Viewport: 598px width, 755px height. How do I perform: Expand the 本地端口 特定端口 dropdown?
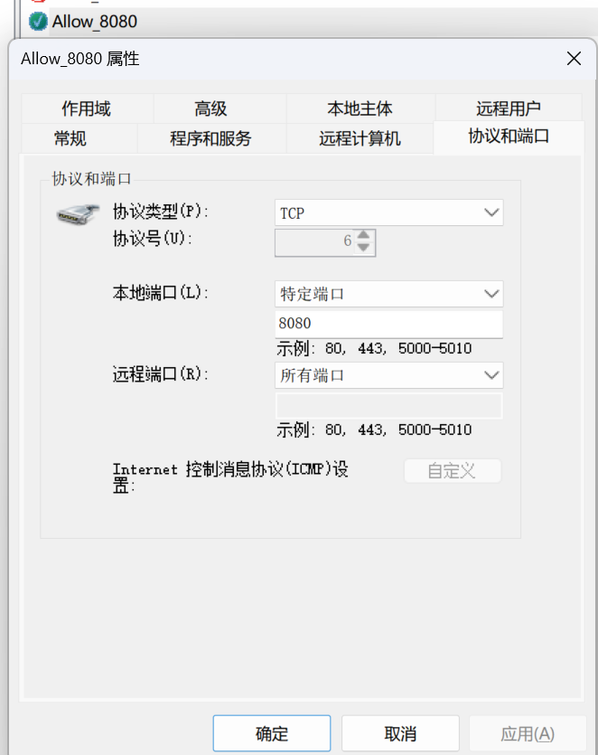coord(388,294)
